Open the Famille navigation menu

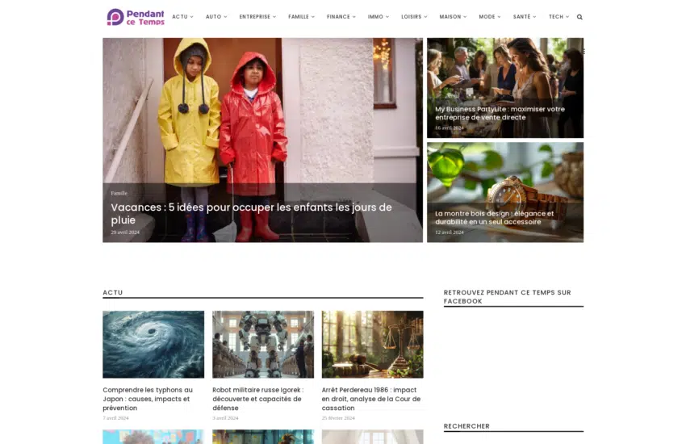(301, 17)
